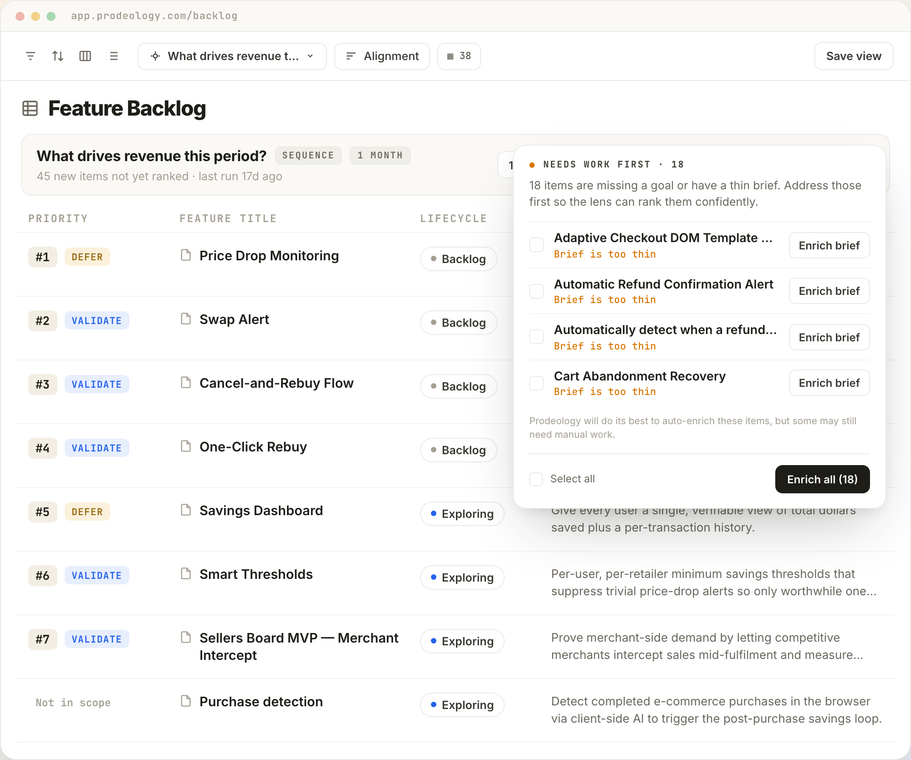Open Exploring lifecycle for Smart Thresholds

[462, 578]
